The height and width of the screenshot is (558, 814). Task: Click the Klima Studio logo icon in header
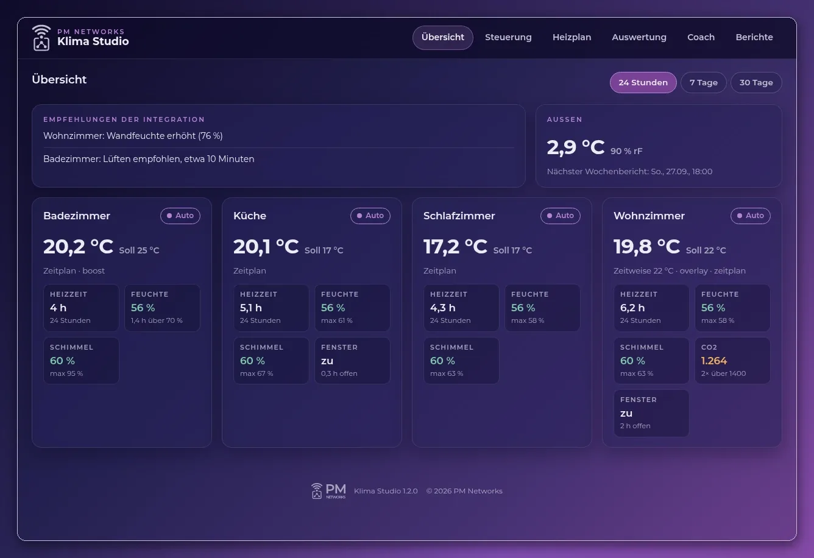tap(41, 37)
